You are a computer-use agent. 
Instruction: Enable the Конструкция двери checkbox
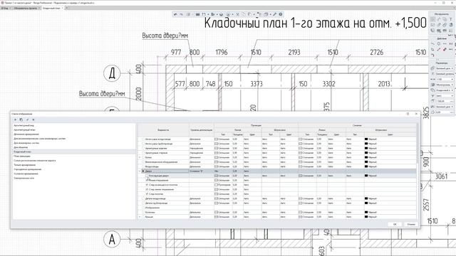pos(147,176)
